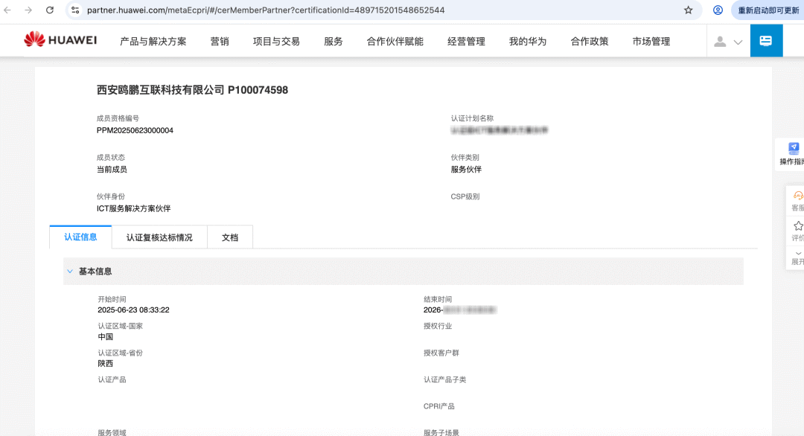804x436 pixels.
Task: Click the 伙伴类别 label
Action: tap(465, 157)
